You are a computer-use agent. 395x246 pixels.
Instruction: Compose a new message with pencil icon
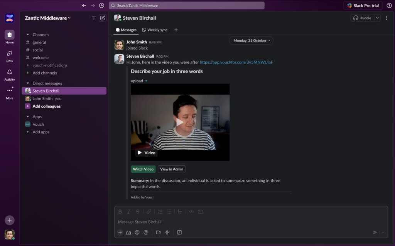point(103,18)
